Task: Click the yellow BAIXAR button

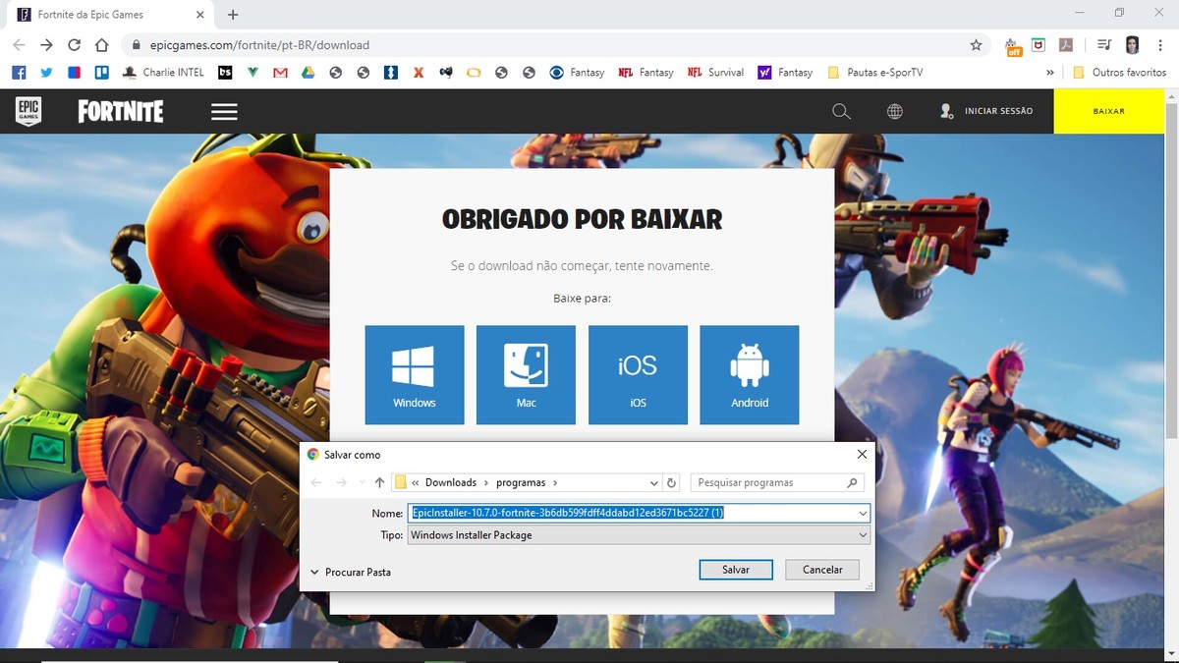Action: 1108,111
